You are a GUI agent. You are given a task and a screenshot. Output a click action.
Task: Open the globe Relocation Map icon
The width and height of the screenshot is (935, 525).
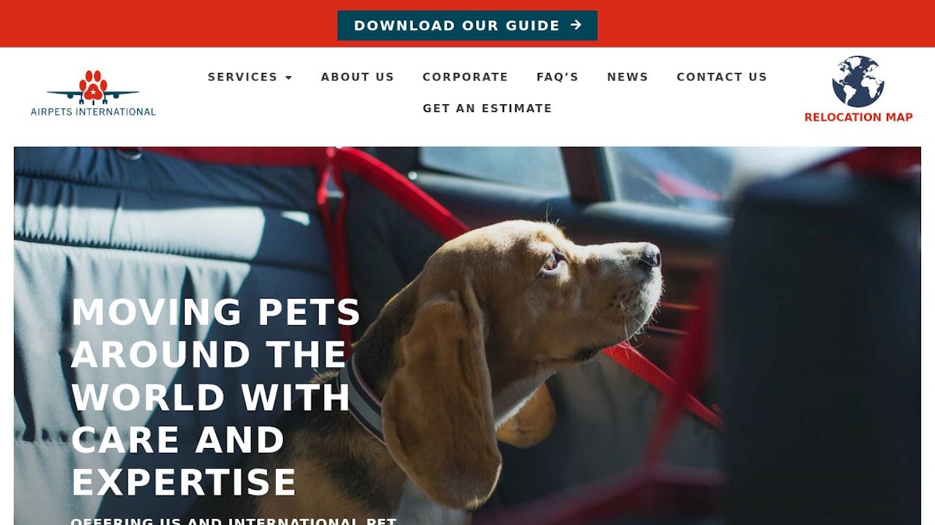858,81
